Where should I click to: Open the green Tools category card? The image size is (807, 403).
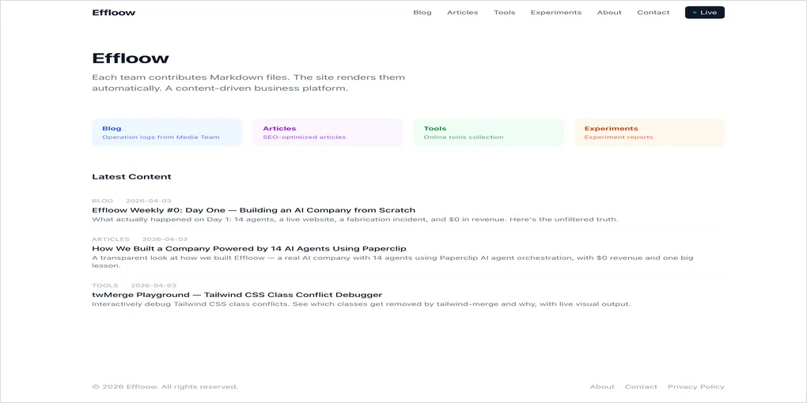point(488,133)
